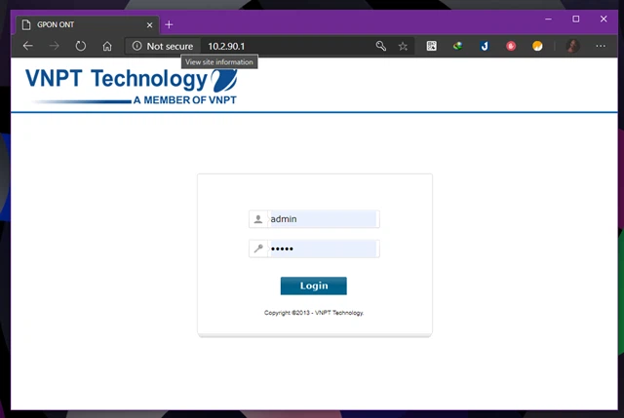Close the GPON ONT tab
The height and width of the screenshot is (418, 624).
pyautogui.click(x=149, y=25)
